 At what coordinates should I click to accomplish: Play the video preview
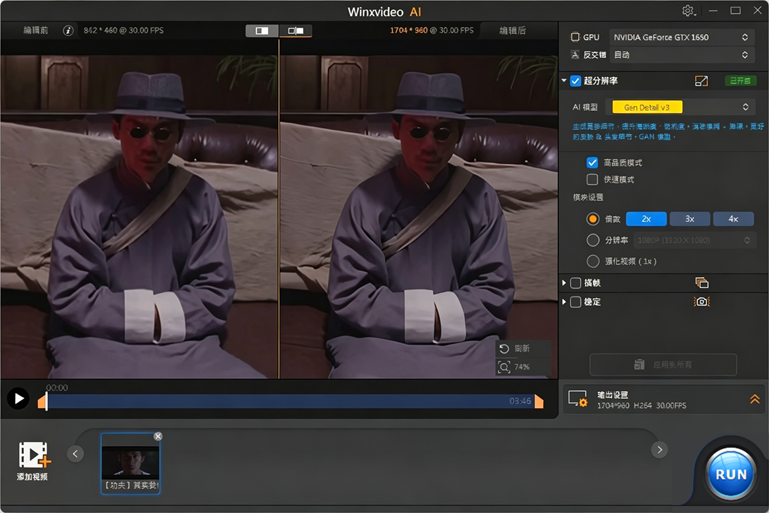point(18,398)
